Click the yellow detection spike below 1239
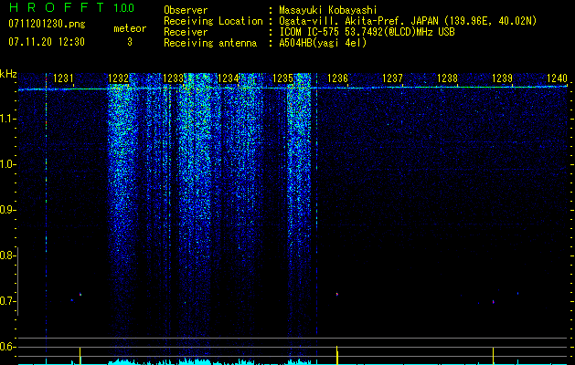The height and width of the screenshot is (365, 575). tap(494, 356)
